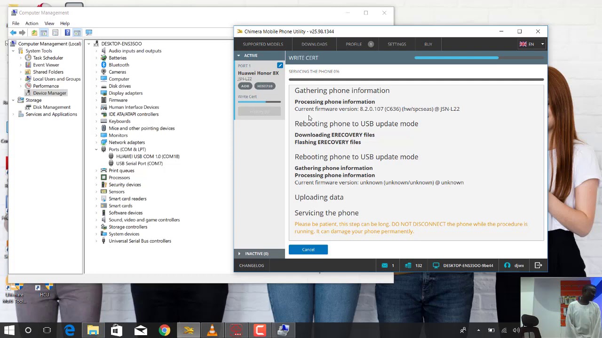
Task: Expand the Universal Serial Bus controllers node
Action: 96,241
